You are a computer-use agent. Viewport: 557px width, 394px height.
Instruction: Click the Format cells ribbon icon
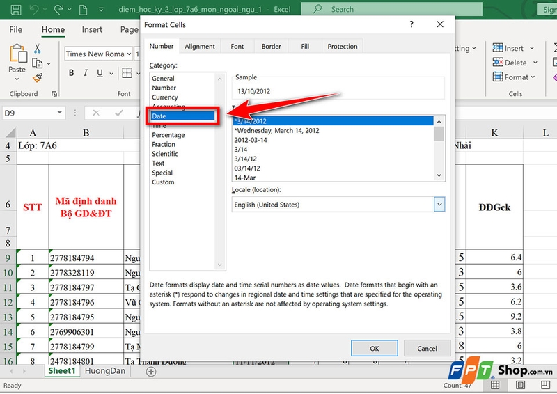[498, 77]
